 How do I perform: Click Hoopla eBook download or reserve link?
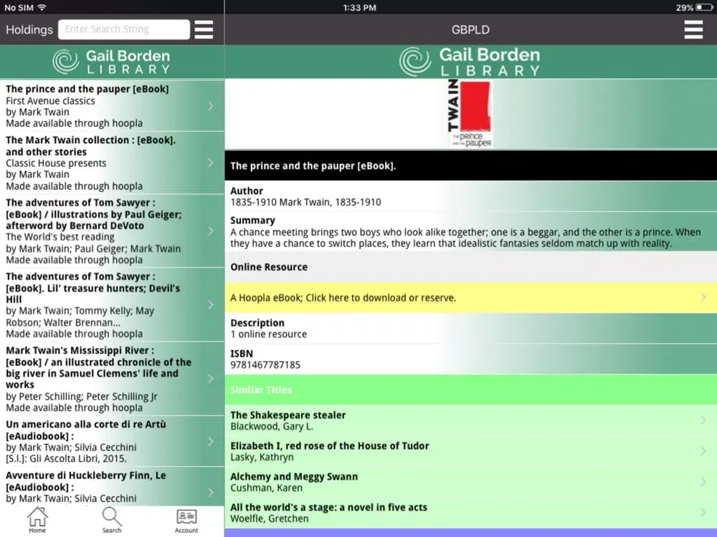tap(470, 298)
